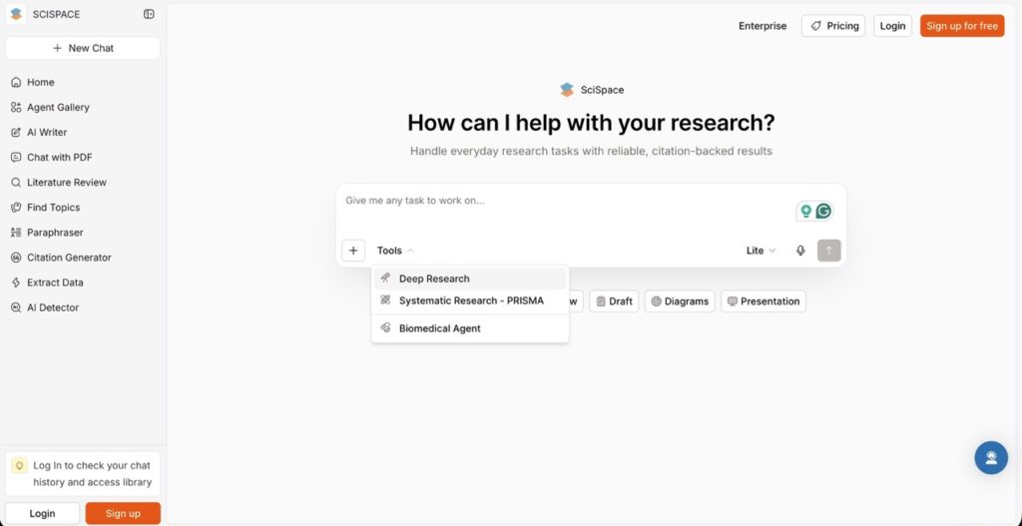Select Deep Research from Tools menu
Screen dimensions: 1022x526
[470, 278]
